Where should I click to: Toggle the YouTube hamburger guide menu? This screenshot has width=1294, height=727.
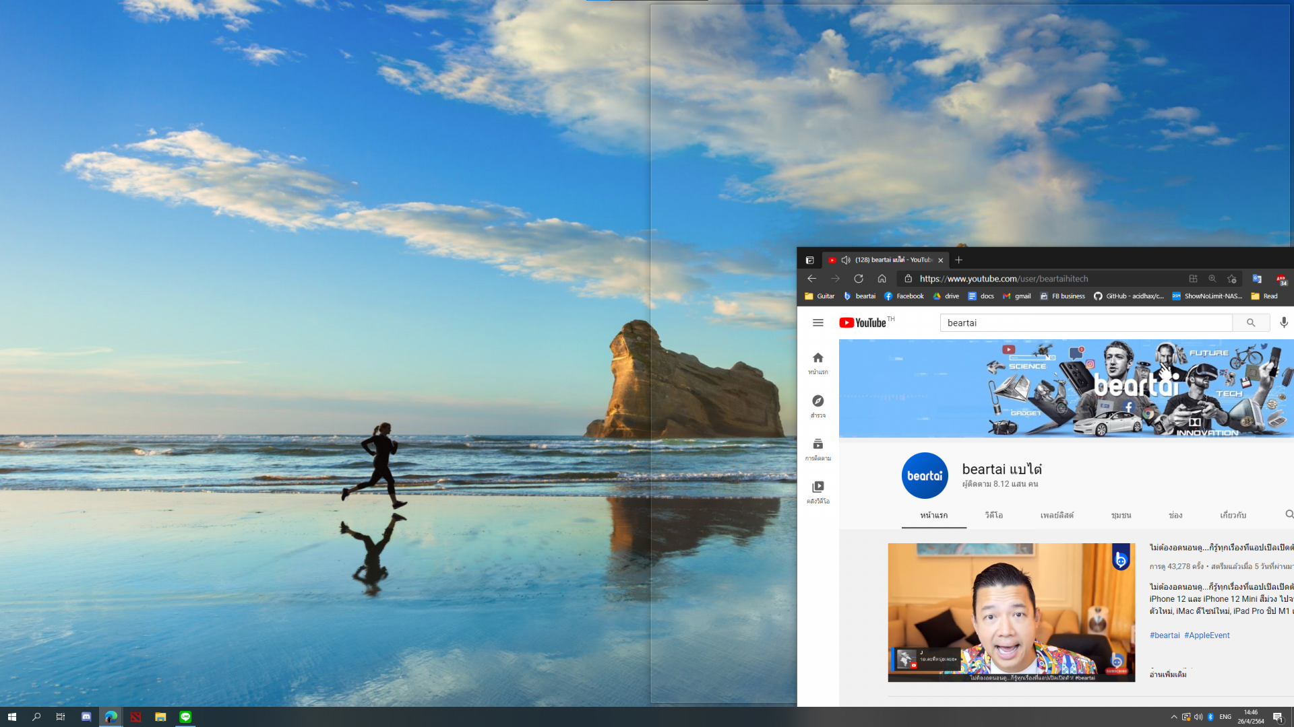pyautogui.click(x=818, y=323)
